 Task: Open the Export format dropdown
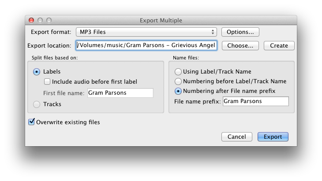point(146,32)
